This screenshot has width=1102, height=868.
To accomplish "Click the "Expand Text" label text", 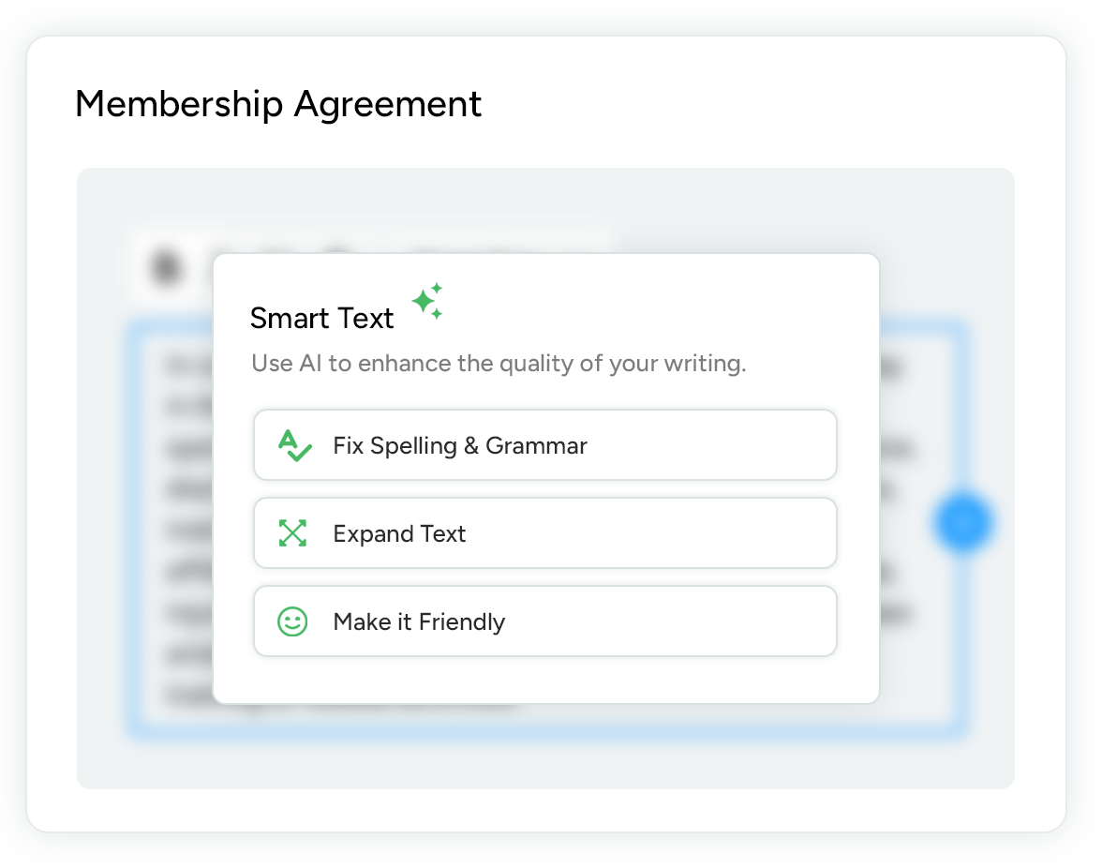I will 399,533.
